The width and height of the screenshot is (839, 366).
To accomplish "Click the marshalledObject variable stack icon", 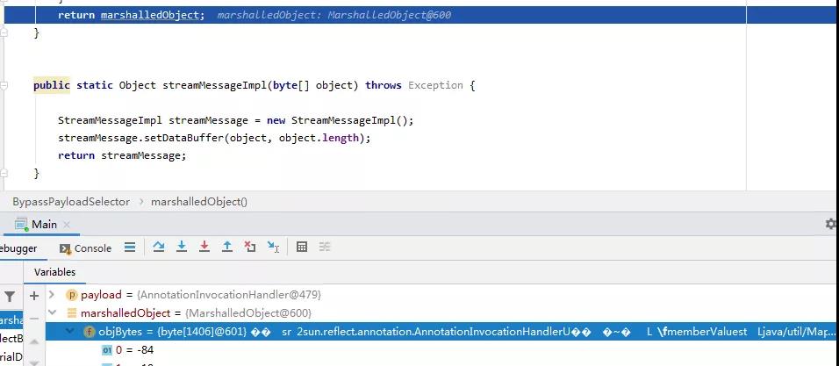I will point(72,313).
